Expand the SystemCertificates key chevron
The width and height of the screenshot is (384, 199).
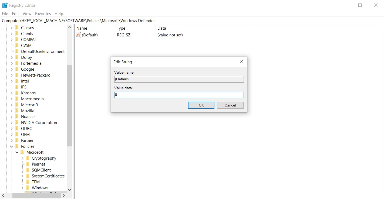tap(22, 176)
